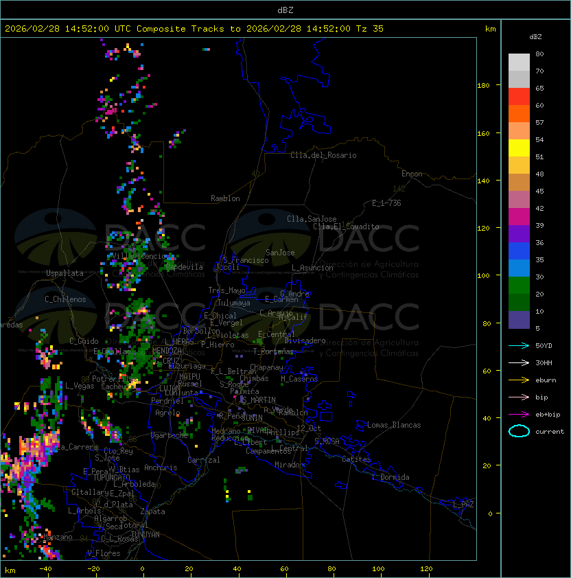The image size is (571, 578).
Task: Pick the magenta 39-42 dBZ swatch
Action: [519, 217]
